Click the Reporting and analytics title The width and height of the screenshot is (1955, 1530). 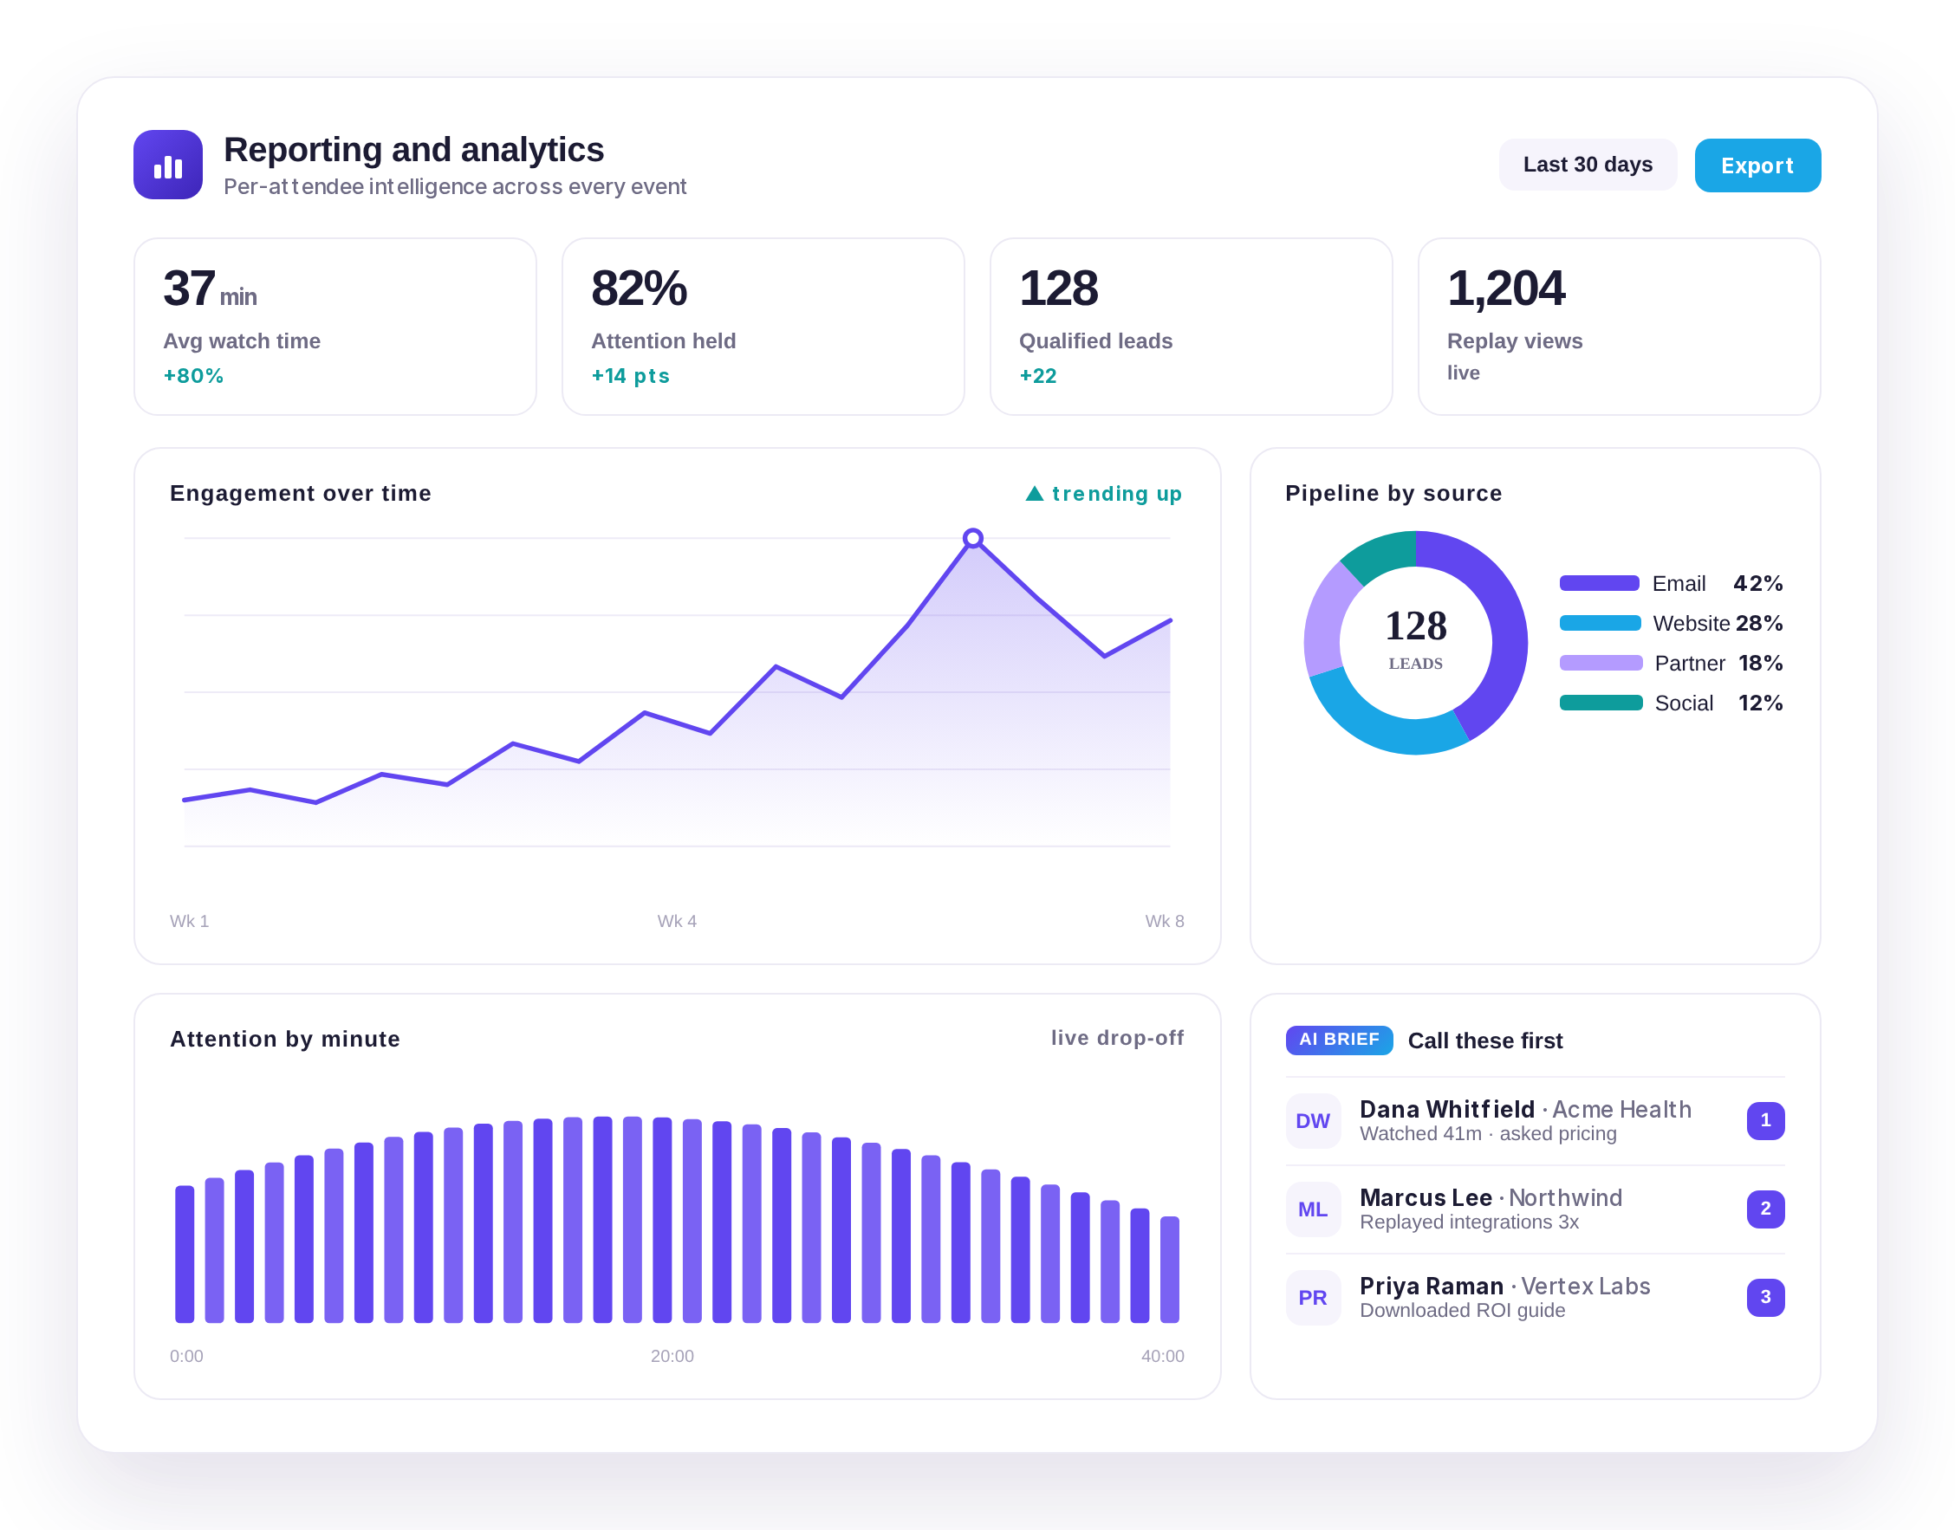413,150
